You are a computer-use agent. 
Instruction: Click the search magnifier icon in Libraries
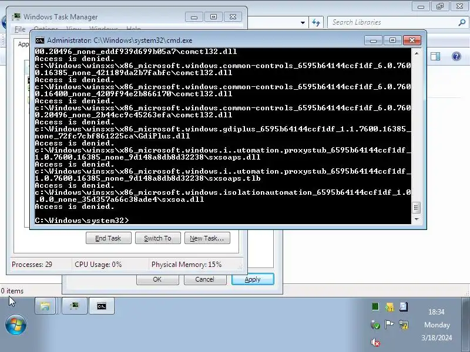tap(462, 22)
